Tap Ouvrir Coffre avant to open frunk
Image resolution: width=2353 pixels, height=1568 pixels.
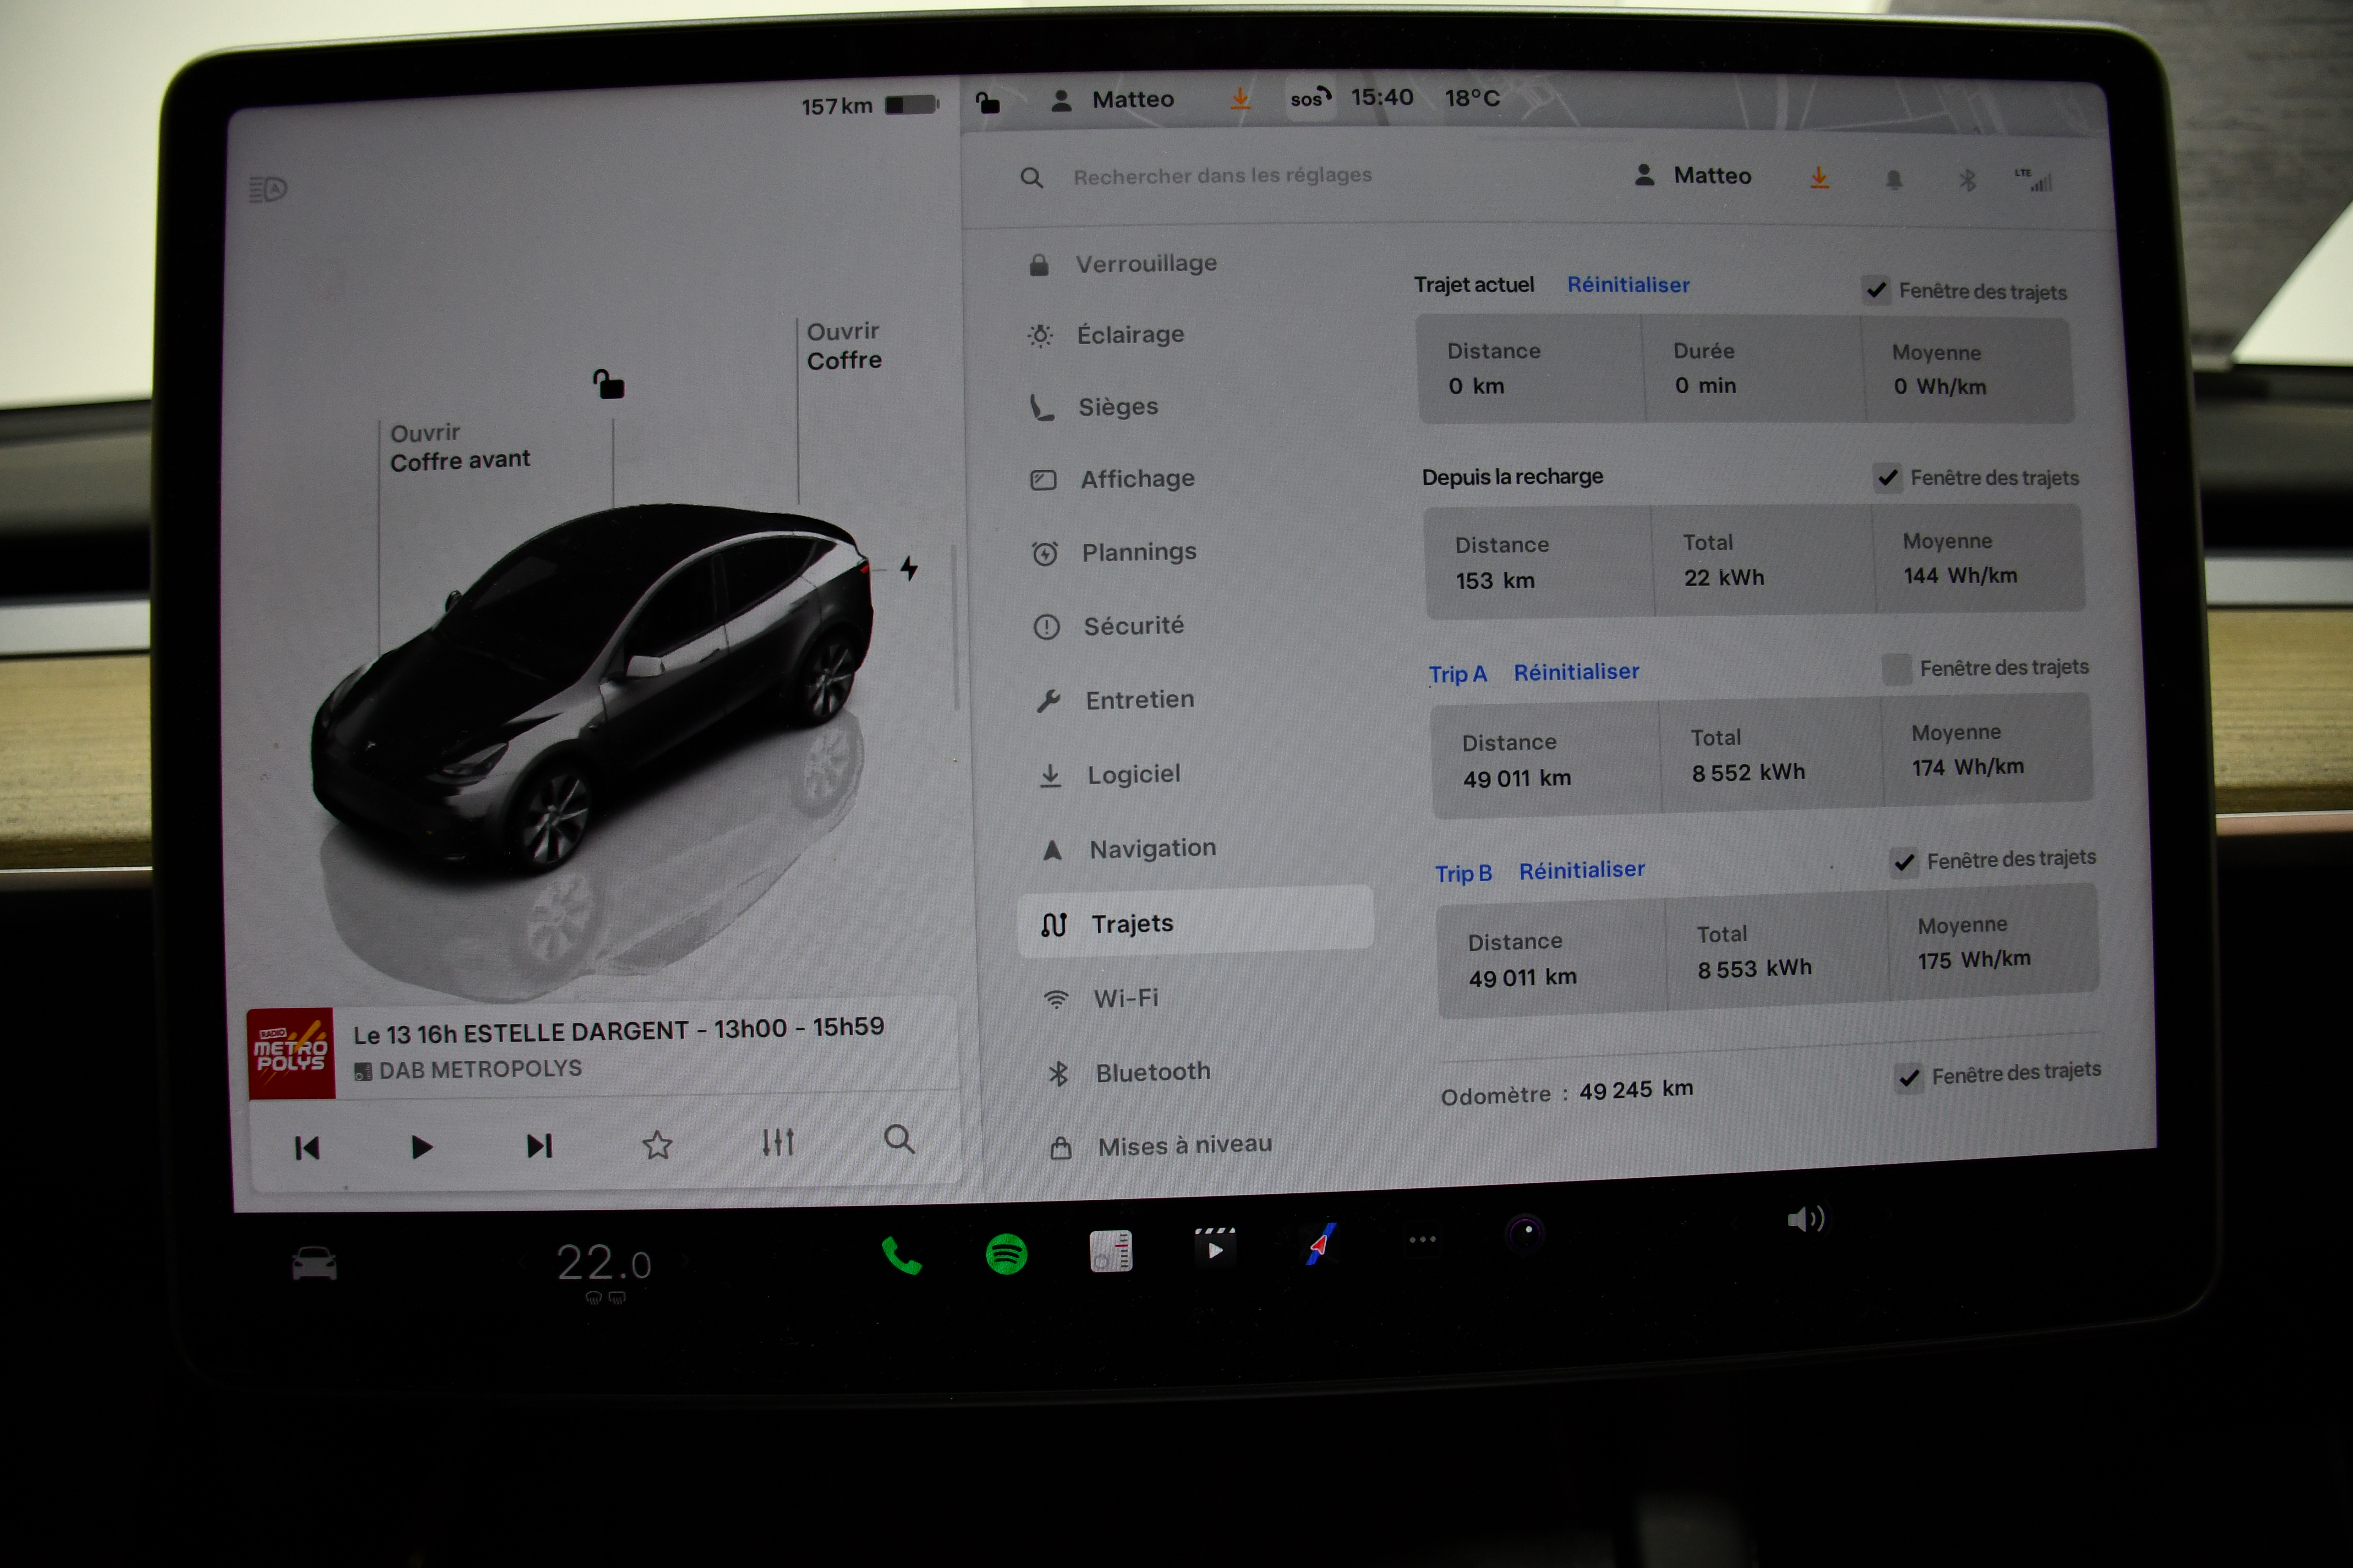point(459,447)
